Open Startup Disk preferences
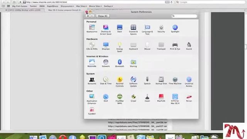 (x=161, y=81)
